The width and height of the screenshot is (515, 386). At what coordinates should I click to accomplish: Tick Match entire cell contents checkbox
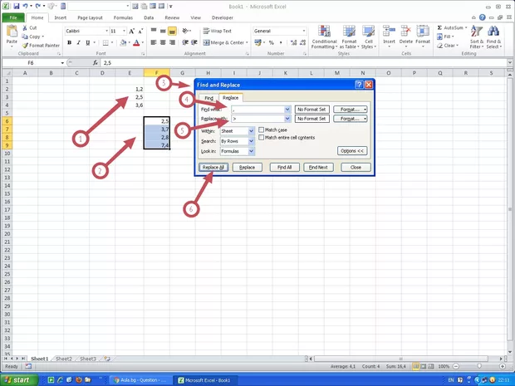(262, 138)
